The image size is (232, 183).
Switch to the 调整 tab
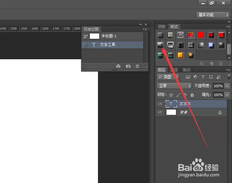pyautogui.click(x=162, y=27)
